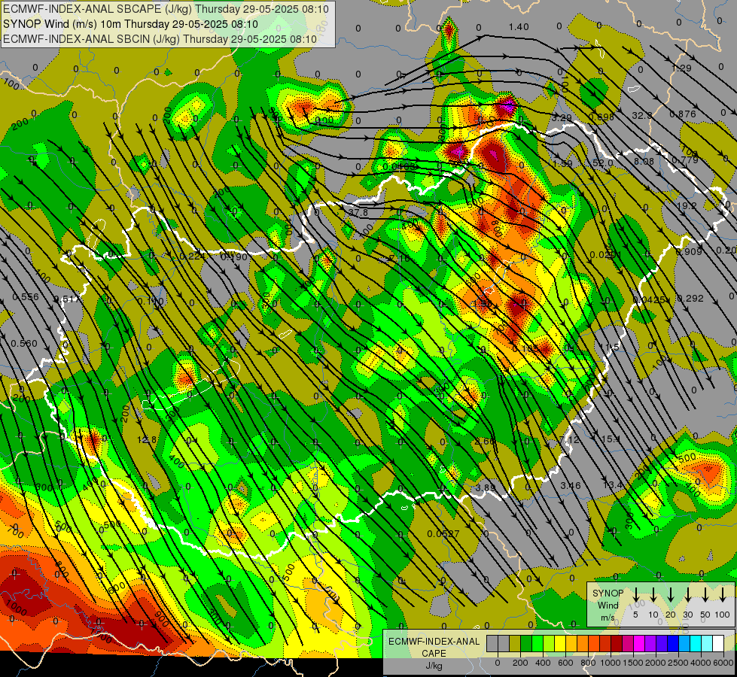Select the pure yellow CAPE legend swatch
The height and width of the screenshot is (677, 737).
point(560,643)
